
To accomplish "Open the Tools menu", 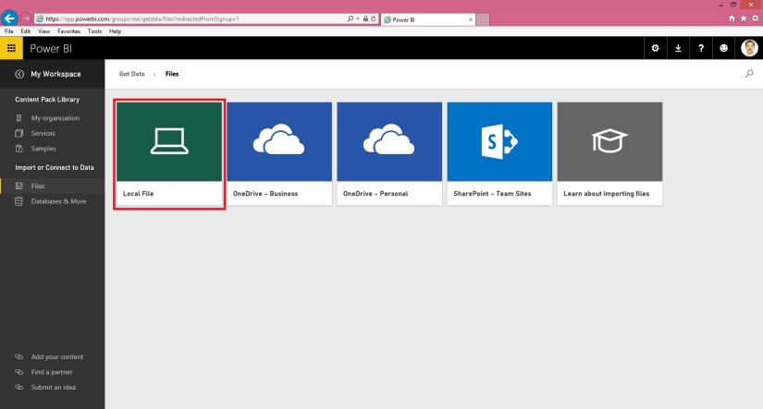I will click(x=94, y=31).
